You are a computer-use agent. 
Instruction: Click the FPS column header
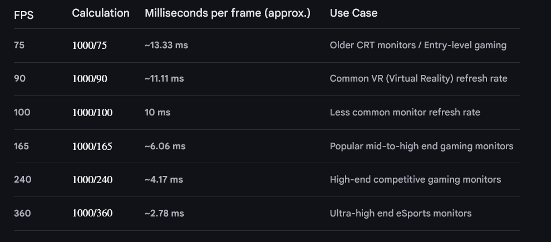point(23,15)
